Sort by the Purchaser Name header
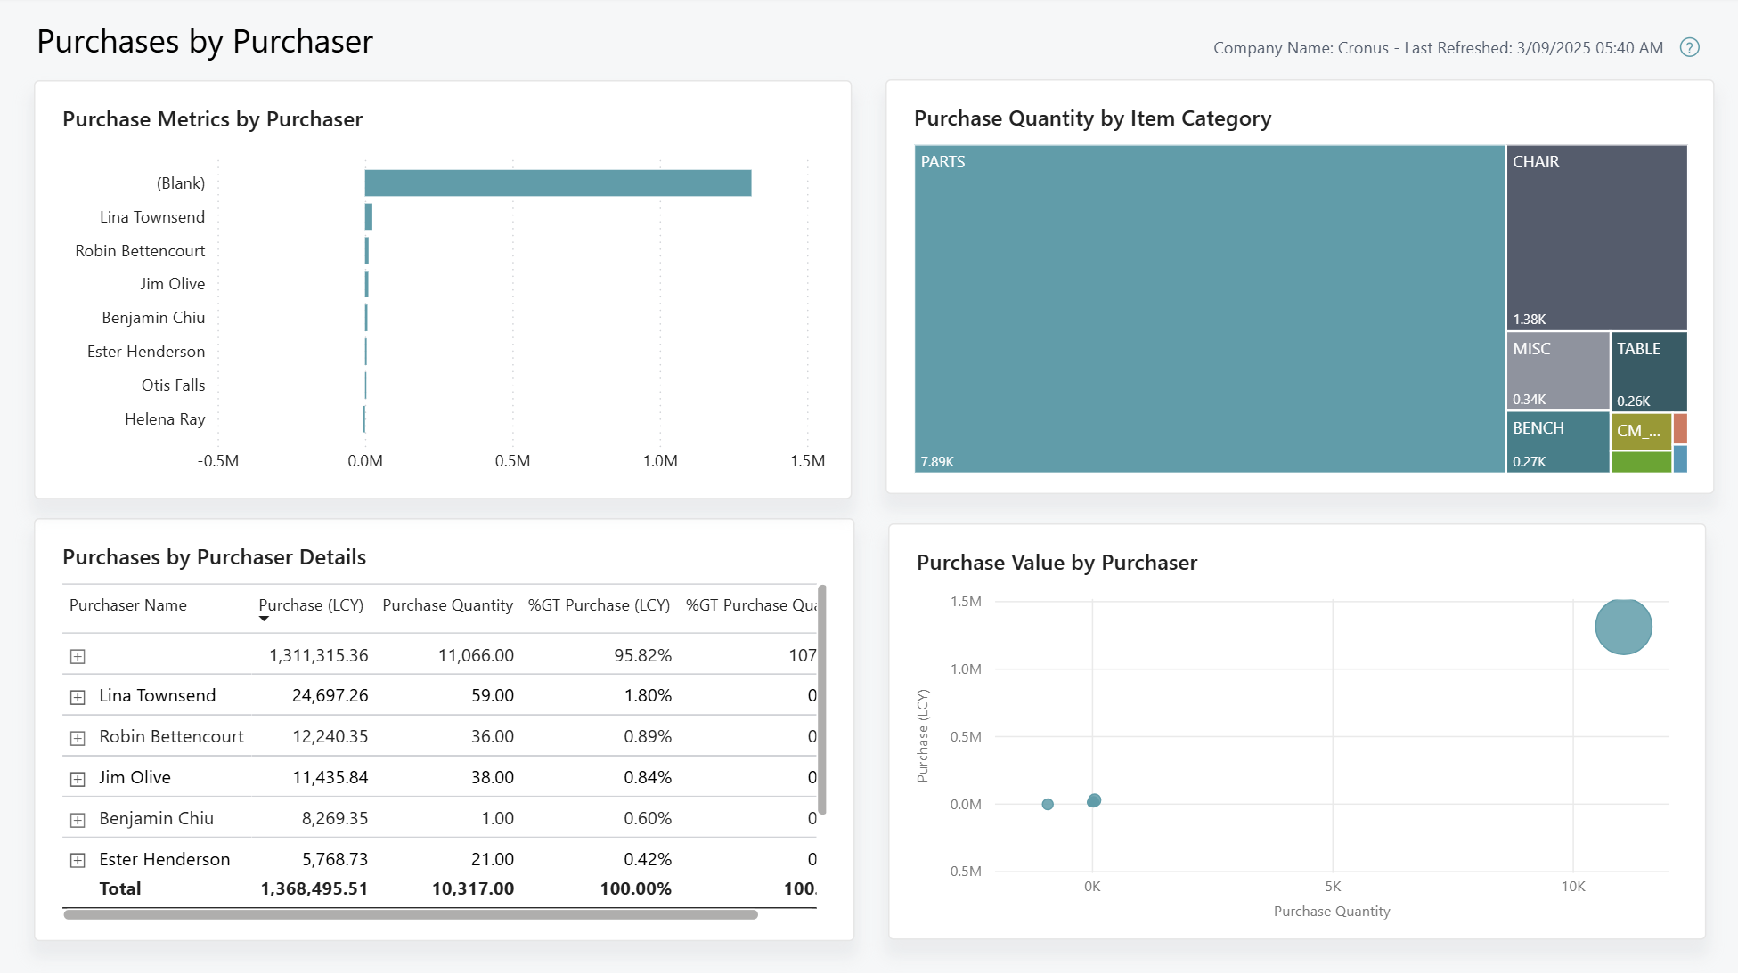Viewport: 1738px width, 973px height. [x=128, y=604]
